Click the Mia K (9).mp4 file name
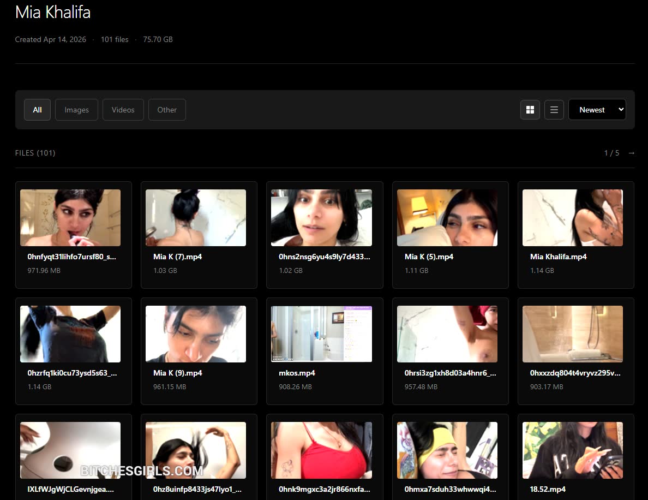The width and height of the screenshot is (648, 500). [x=178, y=373]
